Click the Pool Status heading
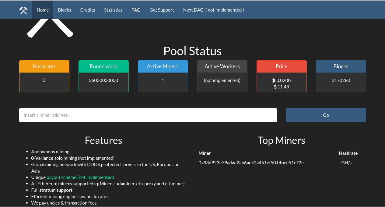Viewport: 385px width, 207px height. tap(193, 51)
